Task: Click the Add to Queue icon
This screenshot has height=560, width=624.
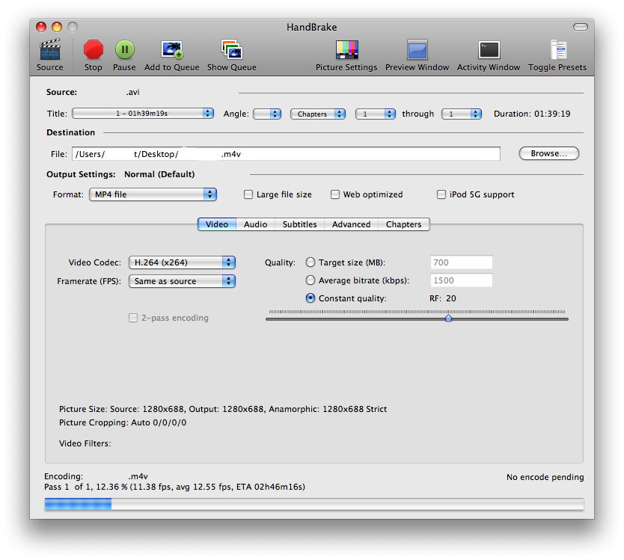Action: pyautogui.click(x=172, y=49)
